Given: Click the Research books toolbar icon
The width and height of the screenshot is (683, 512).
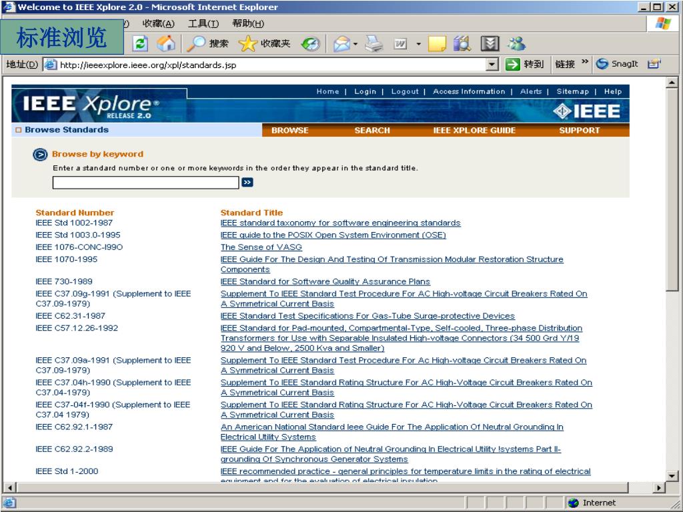Looking at the screenshot, I should click(x=463, y=43).
